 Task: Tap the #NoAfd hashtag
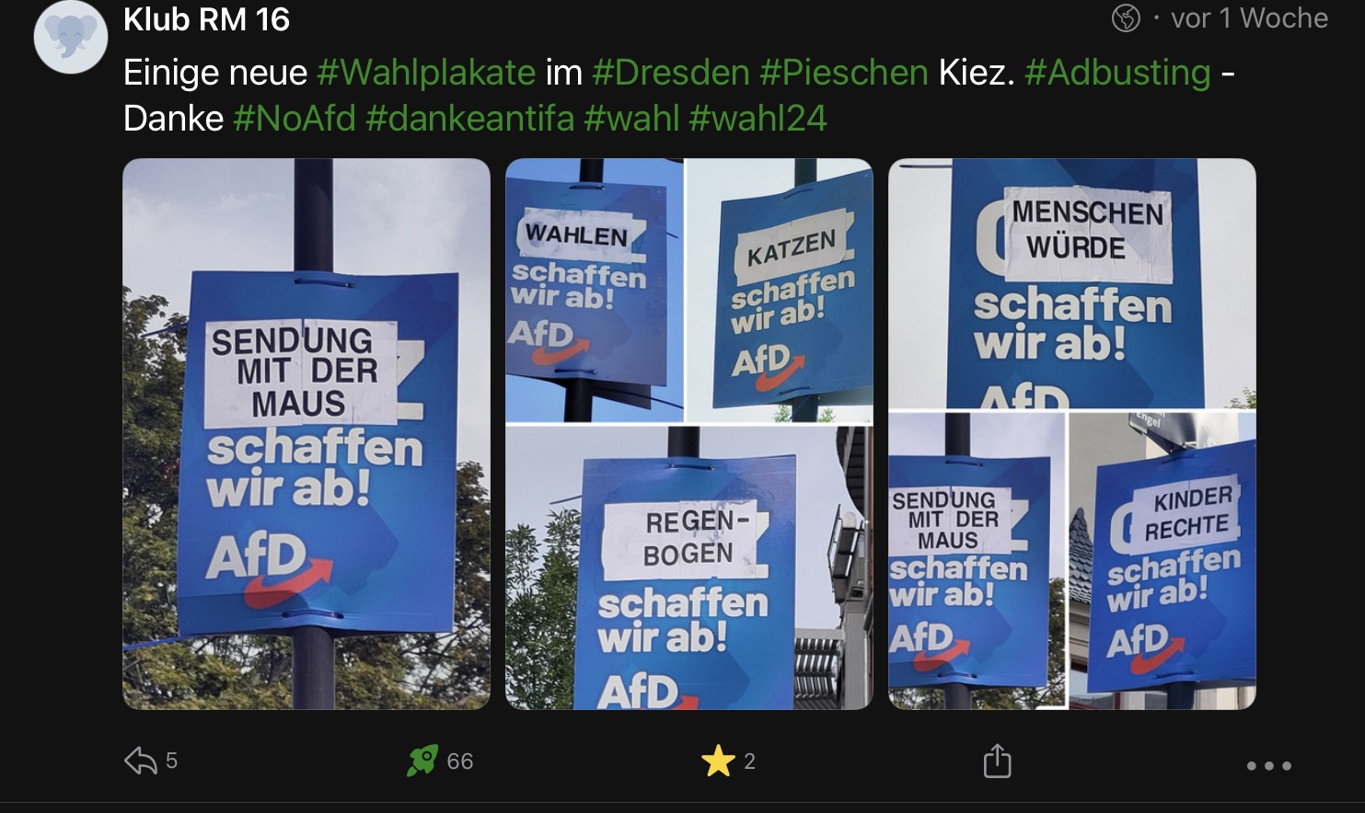(295, 119)
